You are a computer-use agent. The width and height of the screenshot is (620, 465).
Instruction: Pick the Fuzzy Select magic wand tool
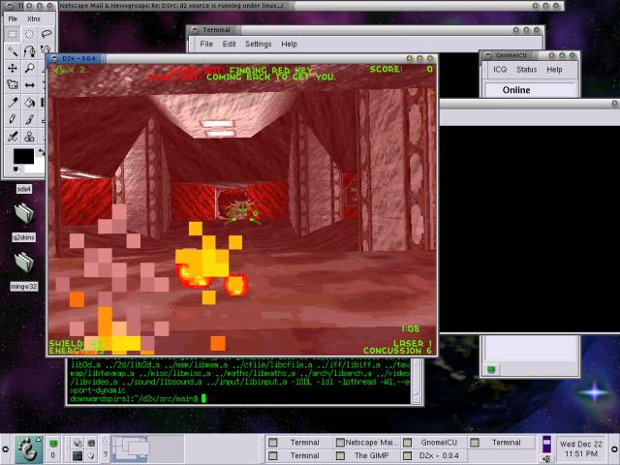pyautogui.click(x=13, y=51)
